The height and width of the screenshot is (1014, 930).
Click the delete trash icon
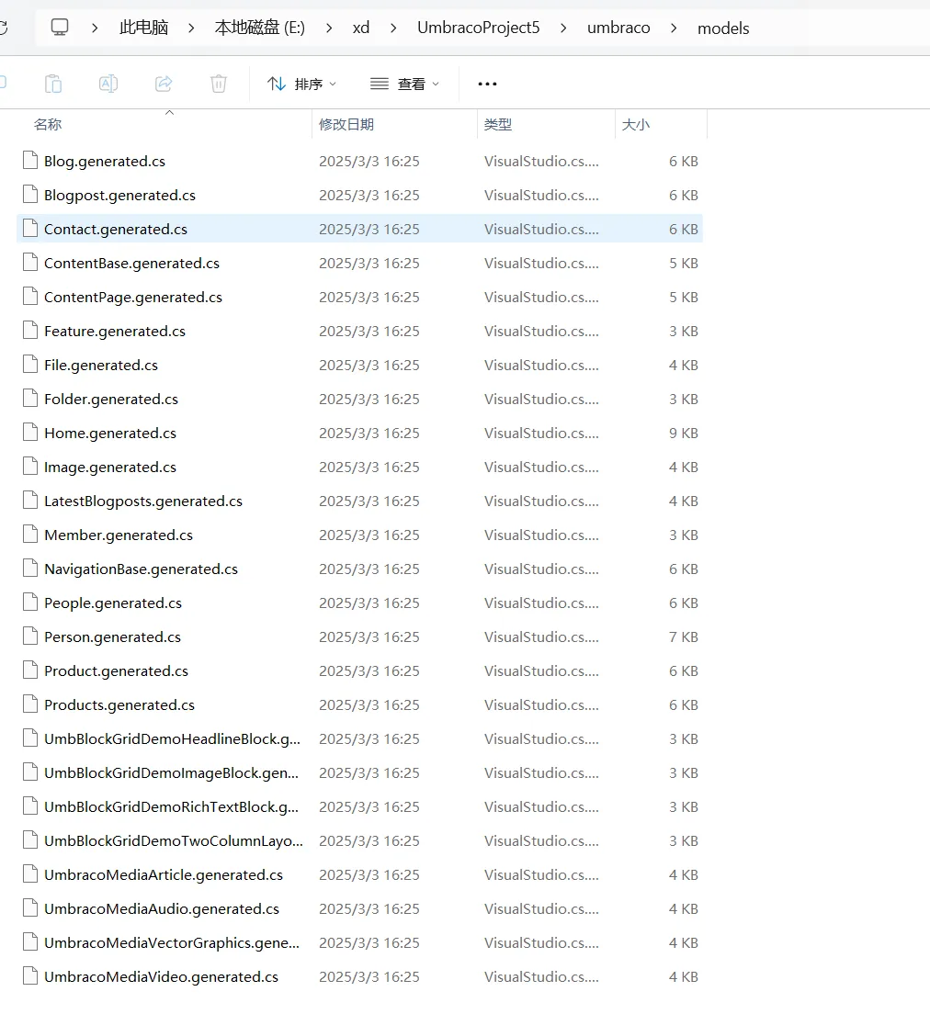click(219, 84)
